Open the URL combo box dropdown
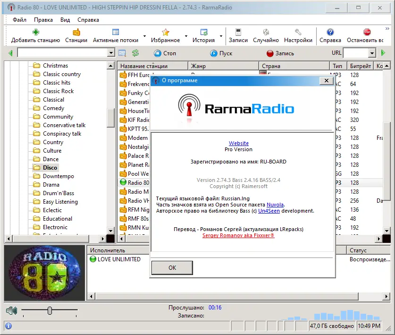This screenshot has width=395, height=335. (x=372, y=53)
